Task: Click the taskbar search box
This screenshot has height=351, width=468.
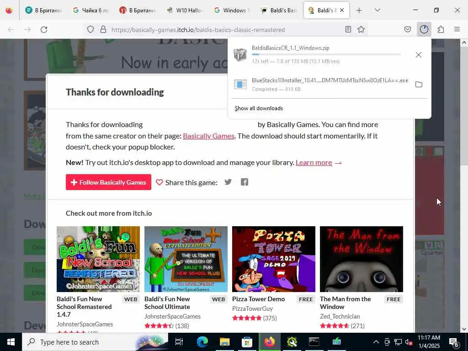Action: pyautogui.click(x=95, y=342)
